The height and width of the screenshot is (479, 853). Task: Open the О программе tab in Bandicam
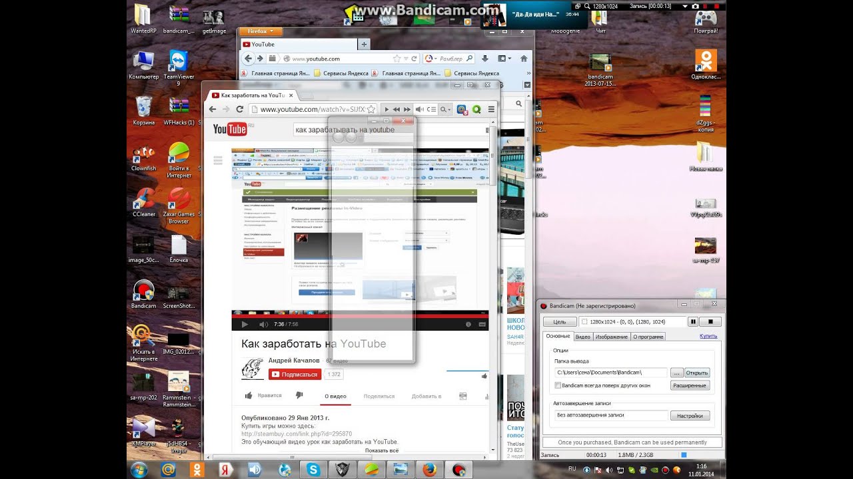pos(648,337)
